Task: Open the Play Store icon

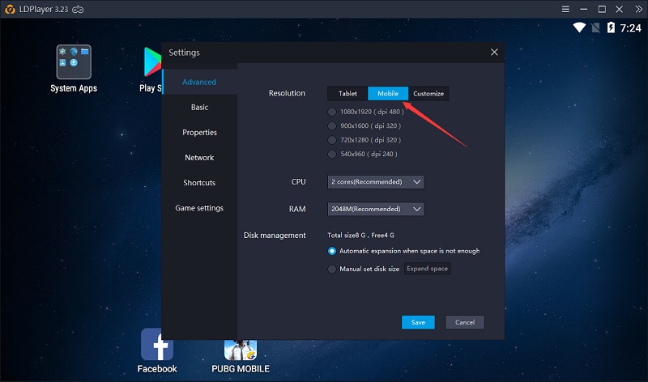Action: (x=152, y=62)
